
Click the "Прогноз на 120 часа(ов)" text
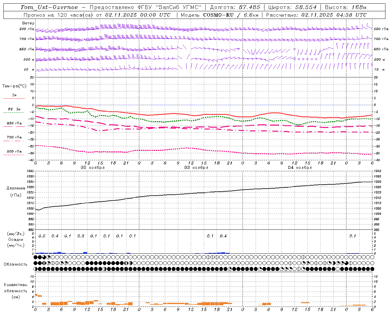click(58, 15)
